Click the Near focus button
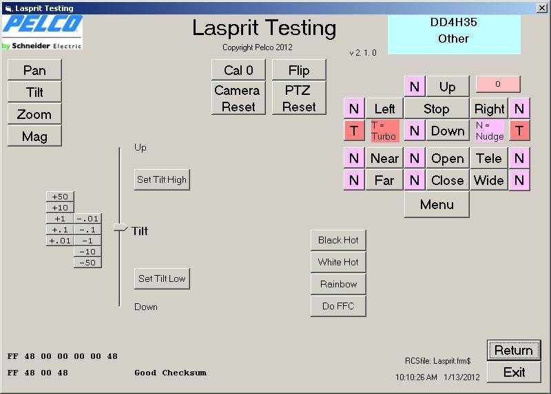The image size is (551, 394). coord(384,158)
